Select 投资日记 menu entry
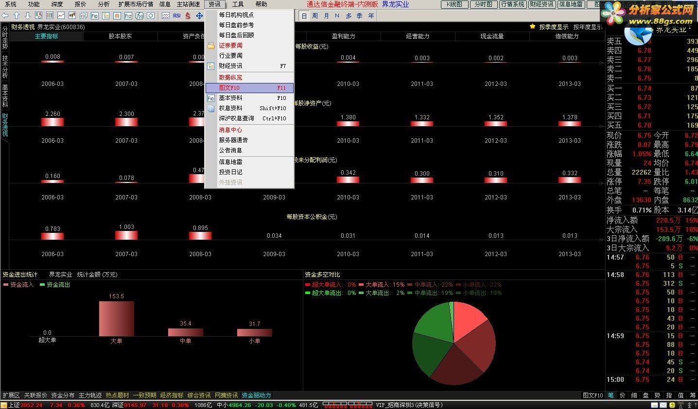The height and width of the screenshot is (409, 698). click(x=249, y=172)
